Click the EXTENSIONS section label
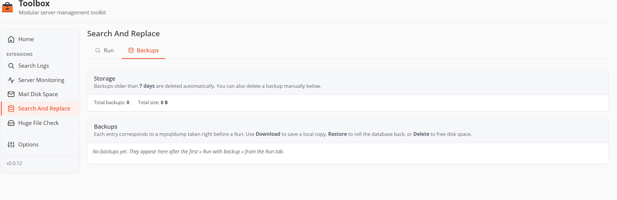 click(x=20, y=54)
